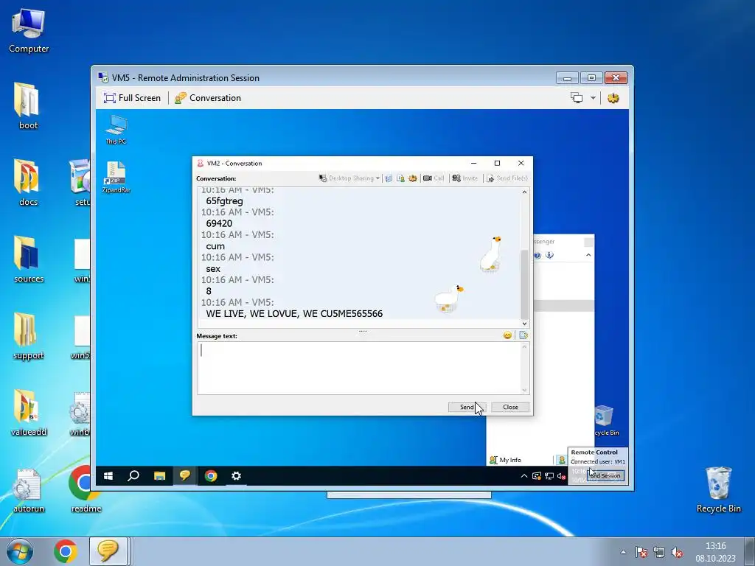Open the docs folder on the host desktop

(x=28, y=183)
